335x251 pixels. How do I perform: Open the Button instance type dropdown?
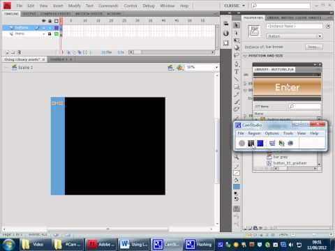[x=295, y=36]
